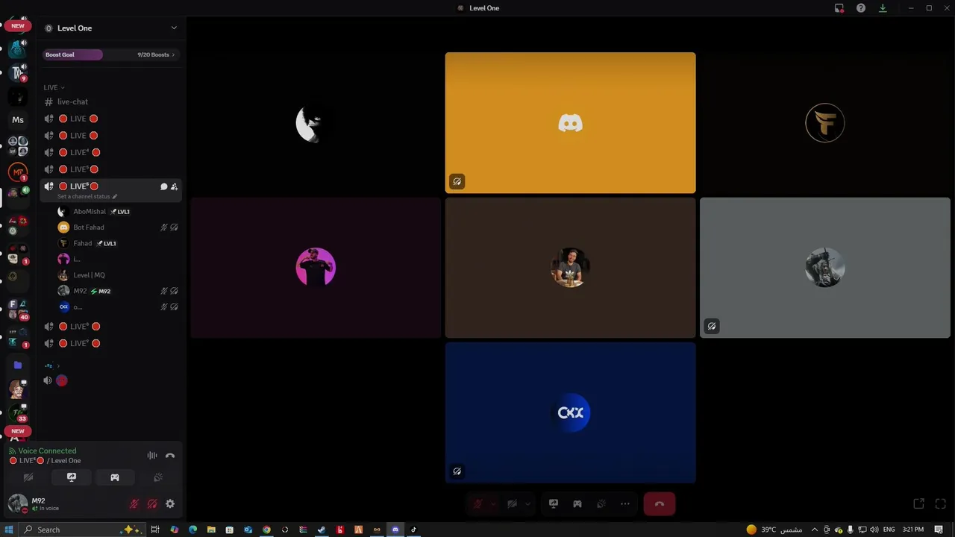Toggle full screen for the call view
Viewport: 955px width, 537px height.
click(x=941, y=504)
